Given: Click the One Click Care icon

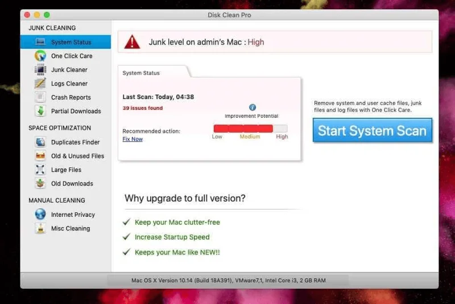Looking at the screenshot, I should [40, 56].
